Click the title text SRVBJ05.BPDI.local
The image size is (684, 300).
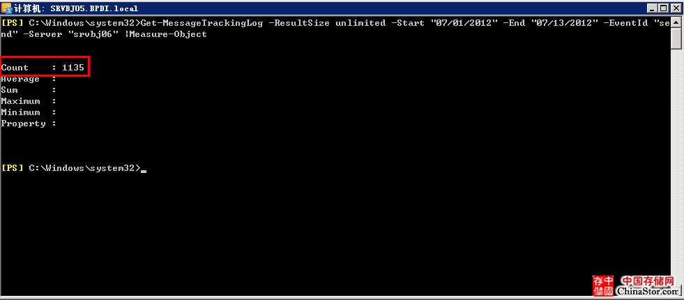94,8
